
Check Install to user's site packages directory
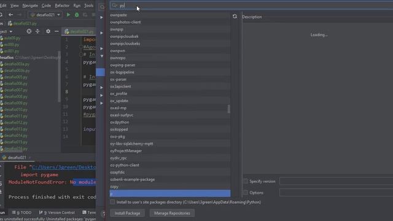click(112, 202)
